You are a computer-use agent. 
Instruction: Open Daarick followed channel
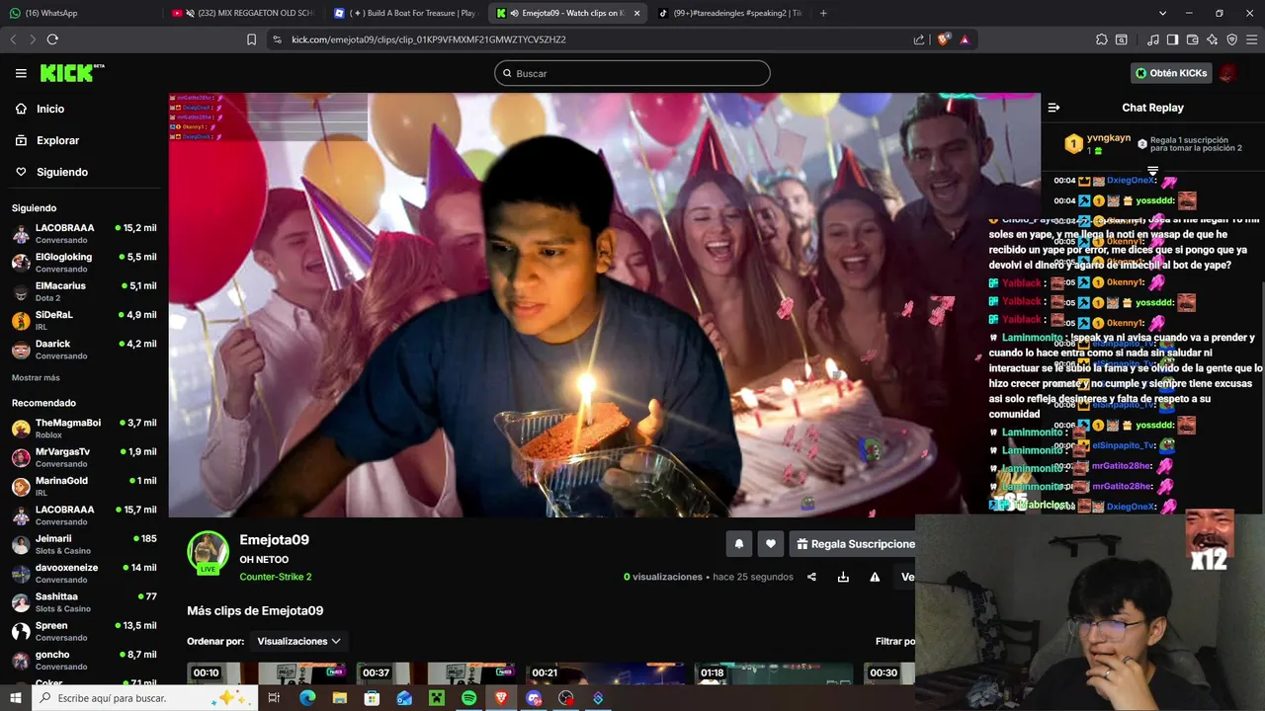tap(84, 350)
